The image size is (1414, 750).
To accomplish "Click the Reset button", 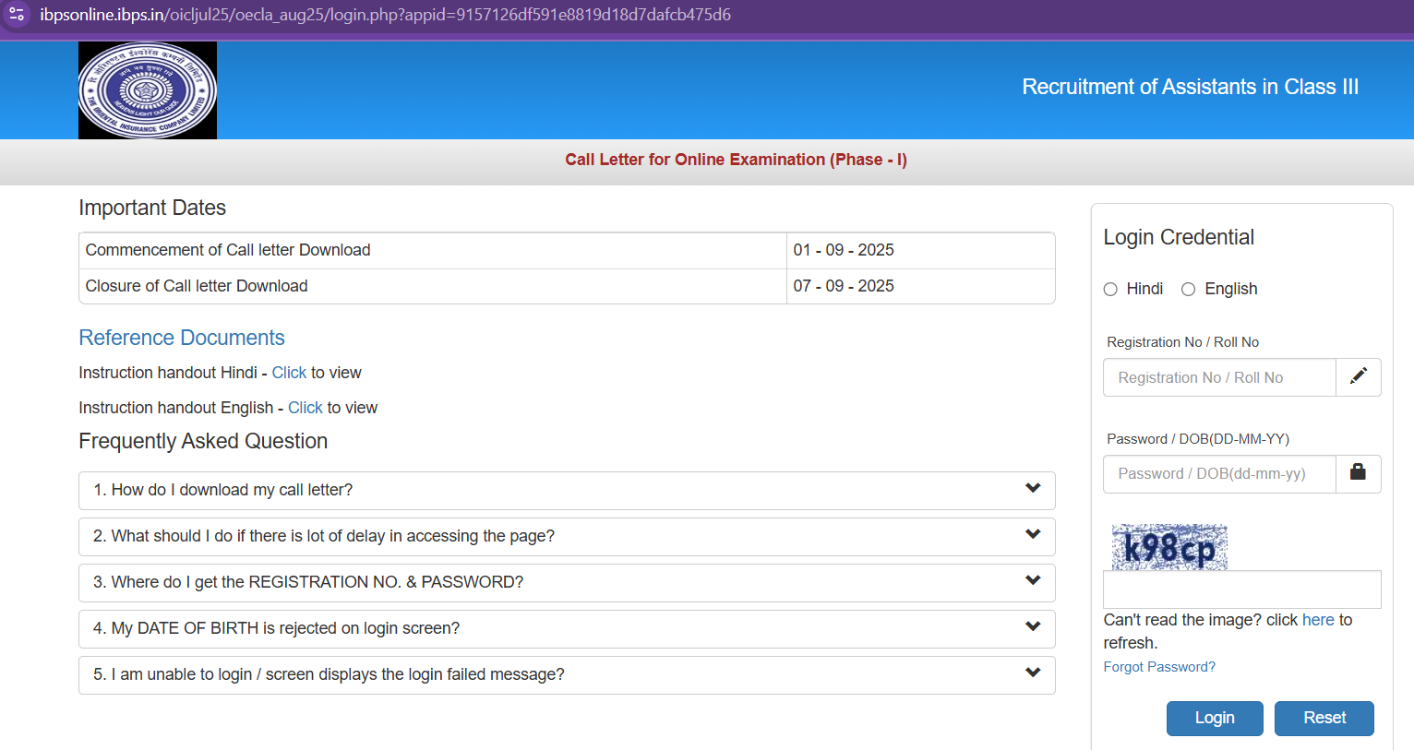I will tap(1324, 718).
